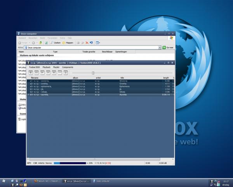Viewport: 233px width, 187px height.
Task: Open the Back history dropdown arrow in Explorer
Action: click(30, 43)
